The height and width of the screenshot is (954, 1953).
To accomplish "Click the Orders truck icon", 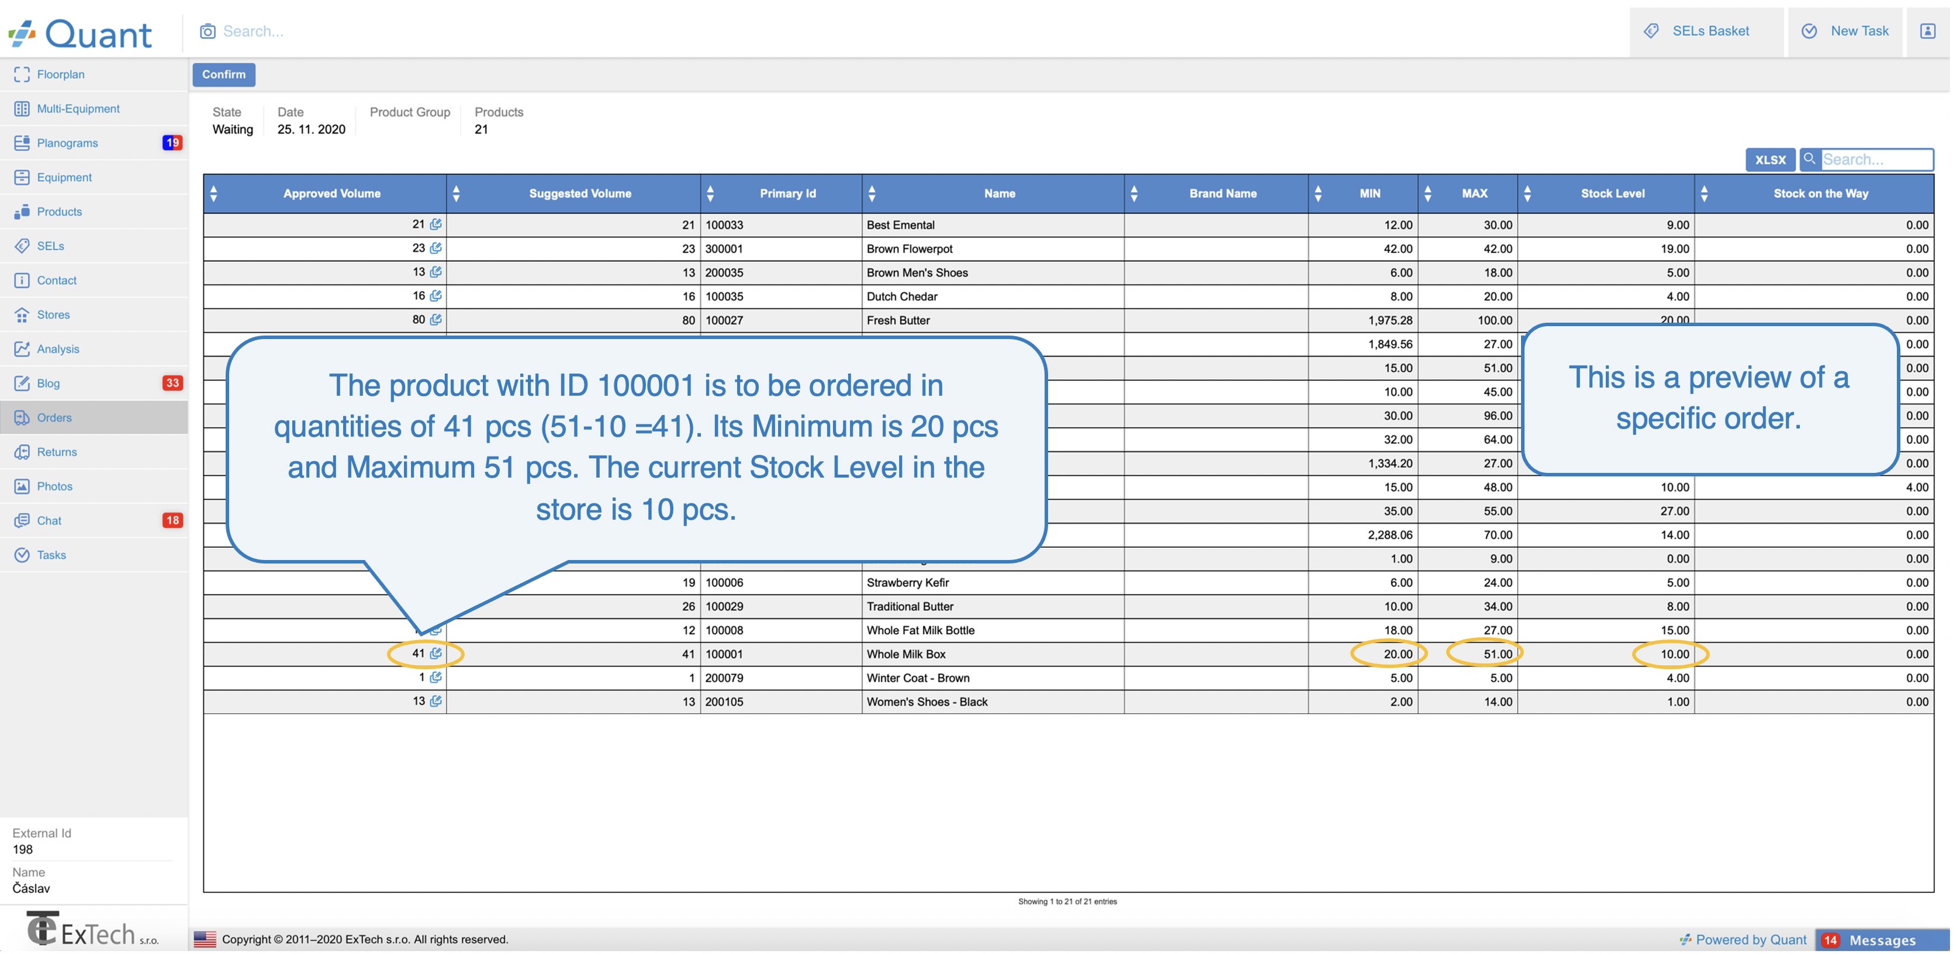I will (x=22, y=417).
